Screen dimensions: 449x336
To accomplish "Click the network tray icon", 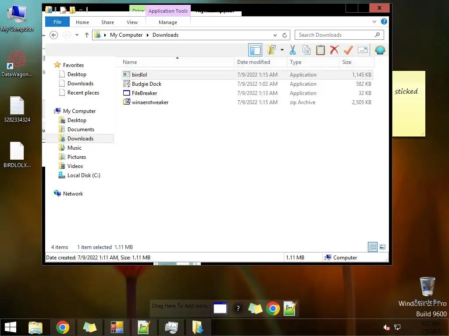I will coord(397,327).
